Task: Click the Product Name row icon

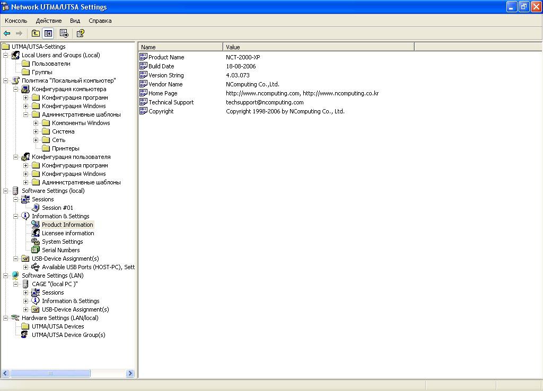Action: click(143, 57)
